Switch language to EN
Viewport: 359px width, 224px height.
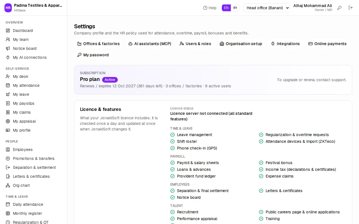click(x=226, y=8)
